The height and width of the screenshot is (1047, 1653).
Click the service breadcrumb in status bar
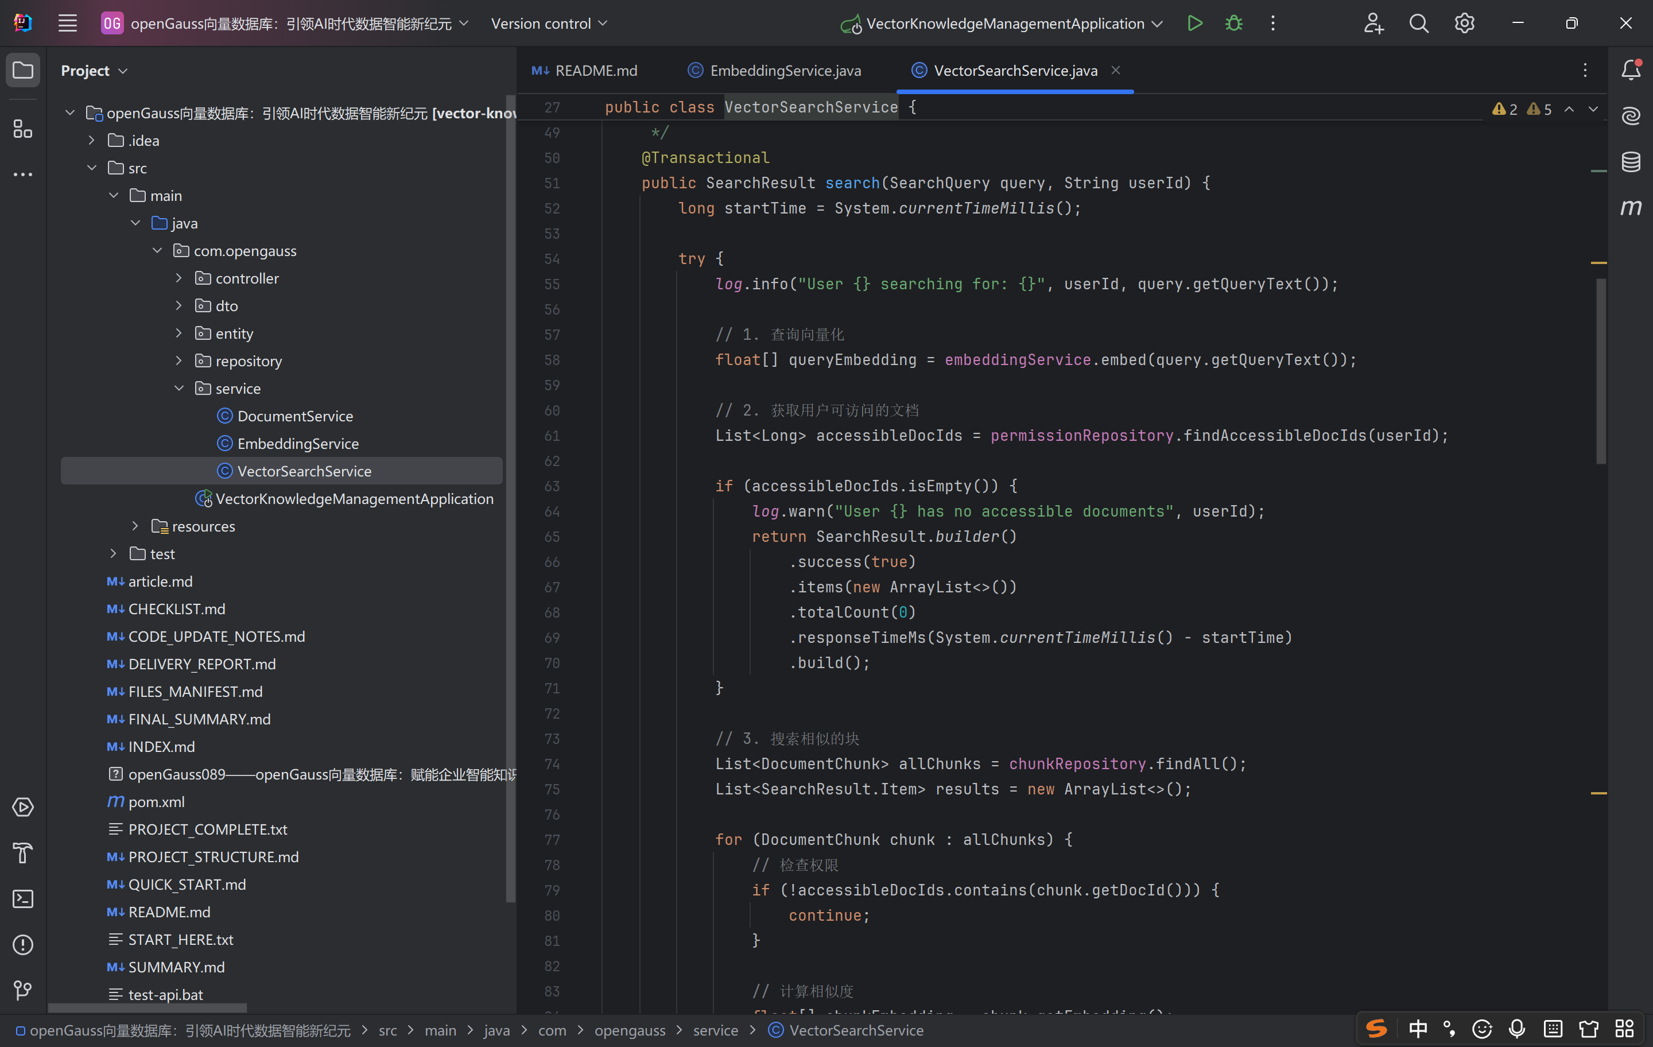pyautogui.click(x=715, y=1030)
